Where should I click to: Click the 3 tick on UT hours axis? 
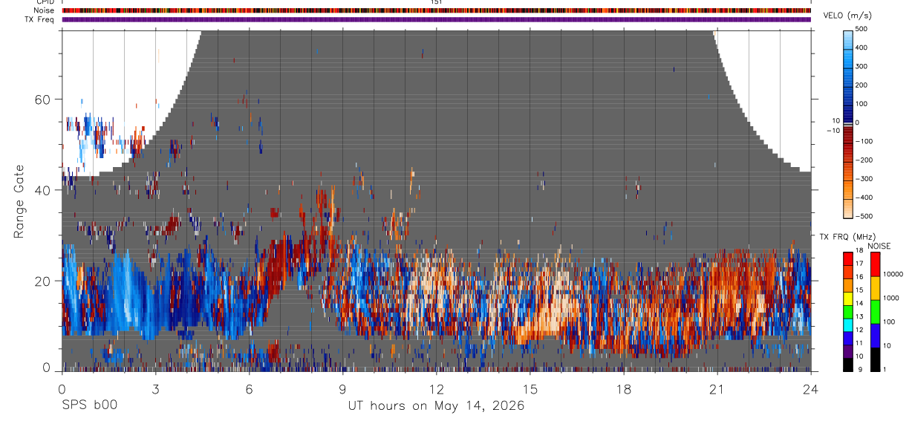click(x=155, y=388)
